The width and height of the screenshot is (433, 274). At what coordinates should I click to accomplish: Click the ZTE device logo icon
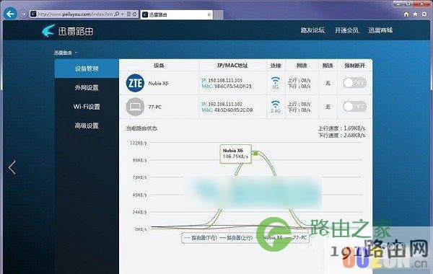[135, 83]
